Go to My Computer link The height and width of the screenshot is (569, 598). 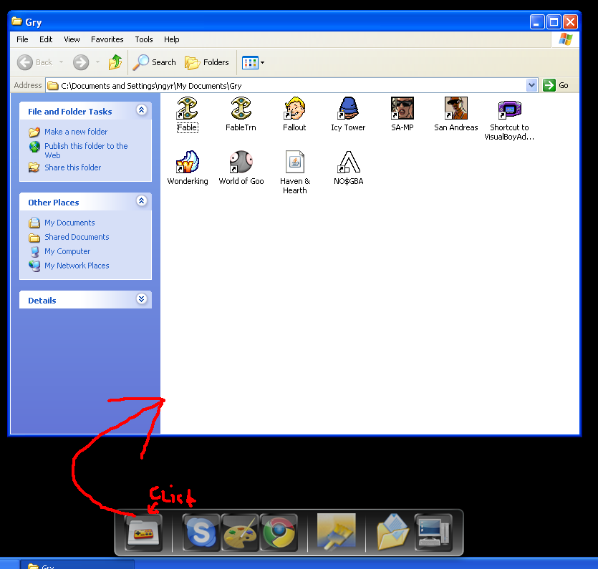click(x=67, y=251)
